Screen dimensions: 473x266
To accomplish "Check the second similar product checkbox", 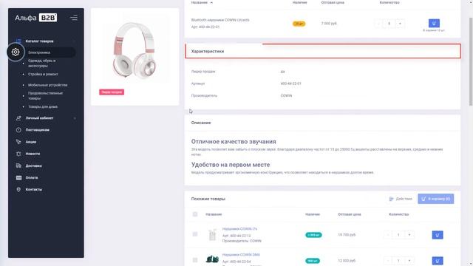I will (x=195, y=260).
